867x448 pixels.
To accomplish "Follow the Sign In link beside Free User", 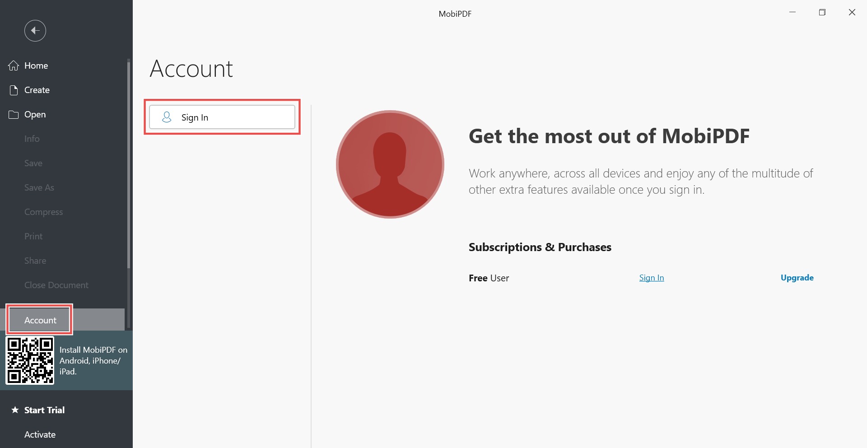I will 652,278.
